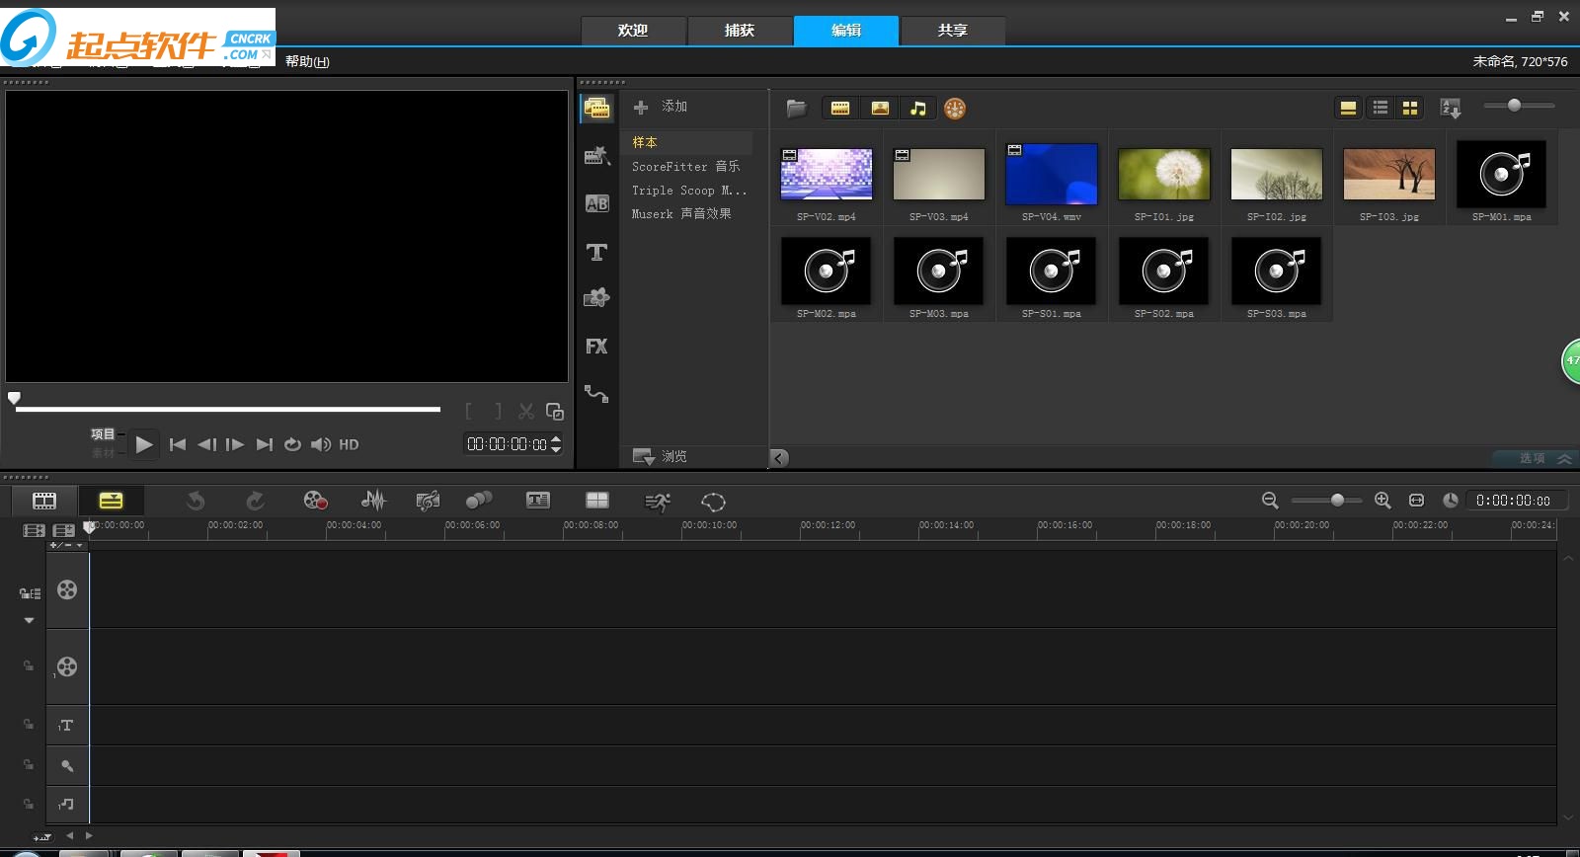Screen dimensions: 1580x857
Task: Click the Import media files folder icon
Action: pyautogui.click(x=796, y=109)
